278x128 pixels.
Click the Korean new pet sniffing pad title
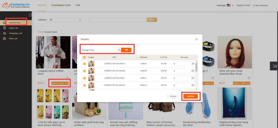pyautogui.click(x=124, y=124)
